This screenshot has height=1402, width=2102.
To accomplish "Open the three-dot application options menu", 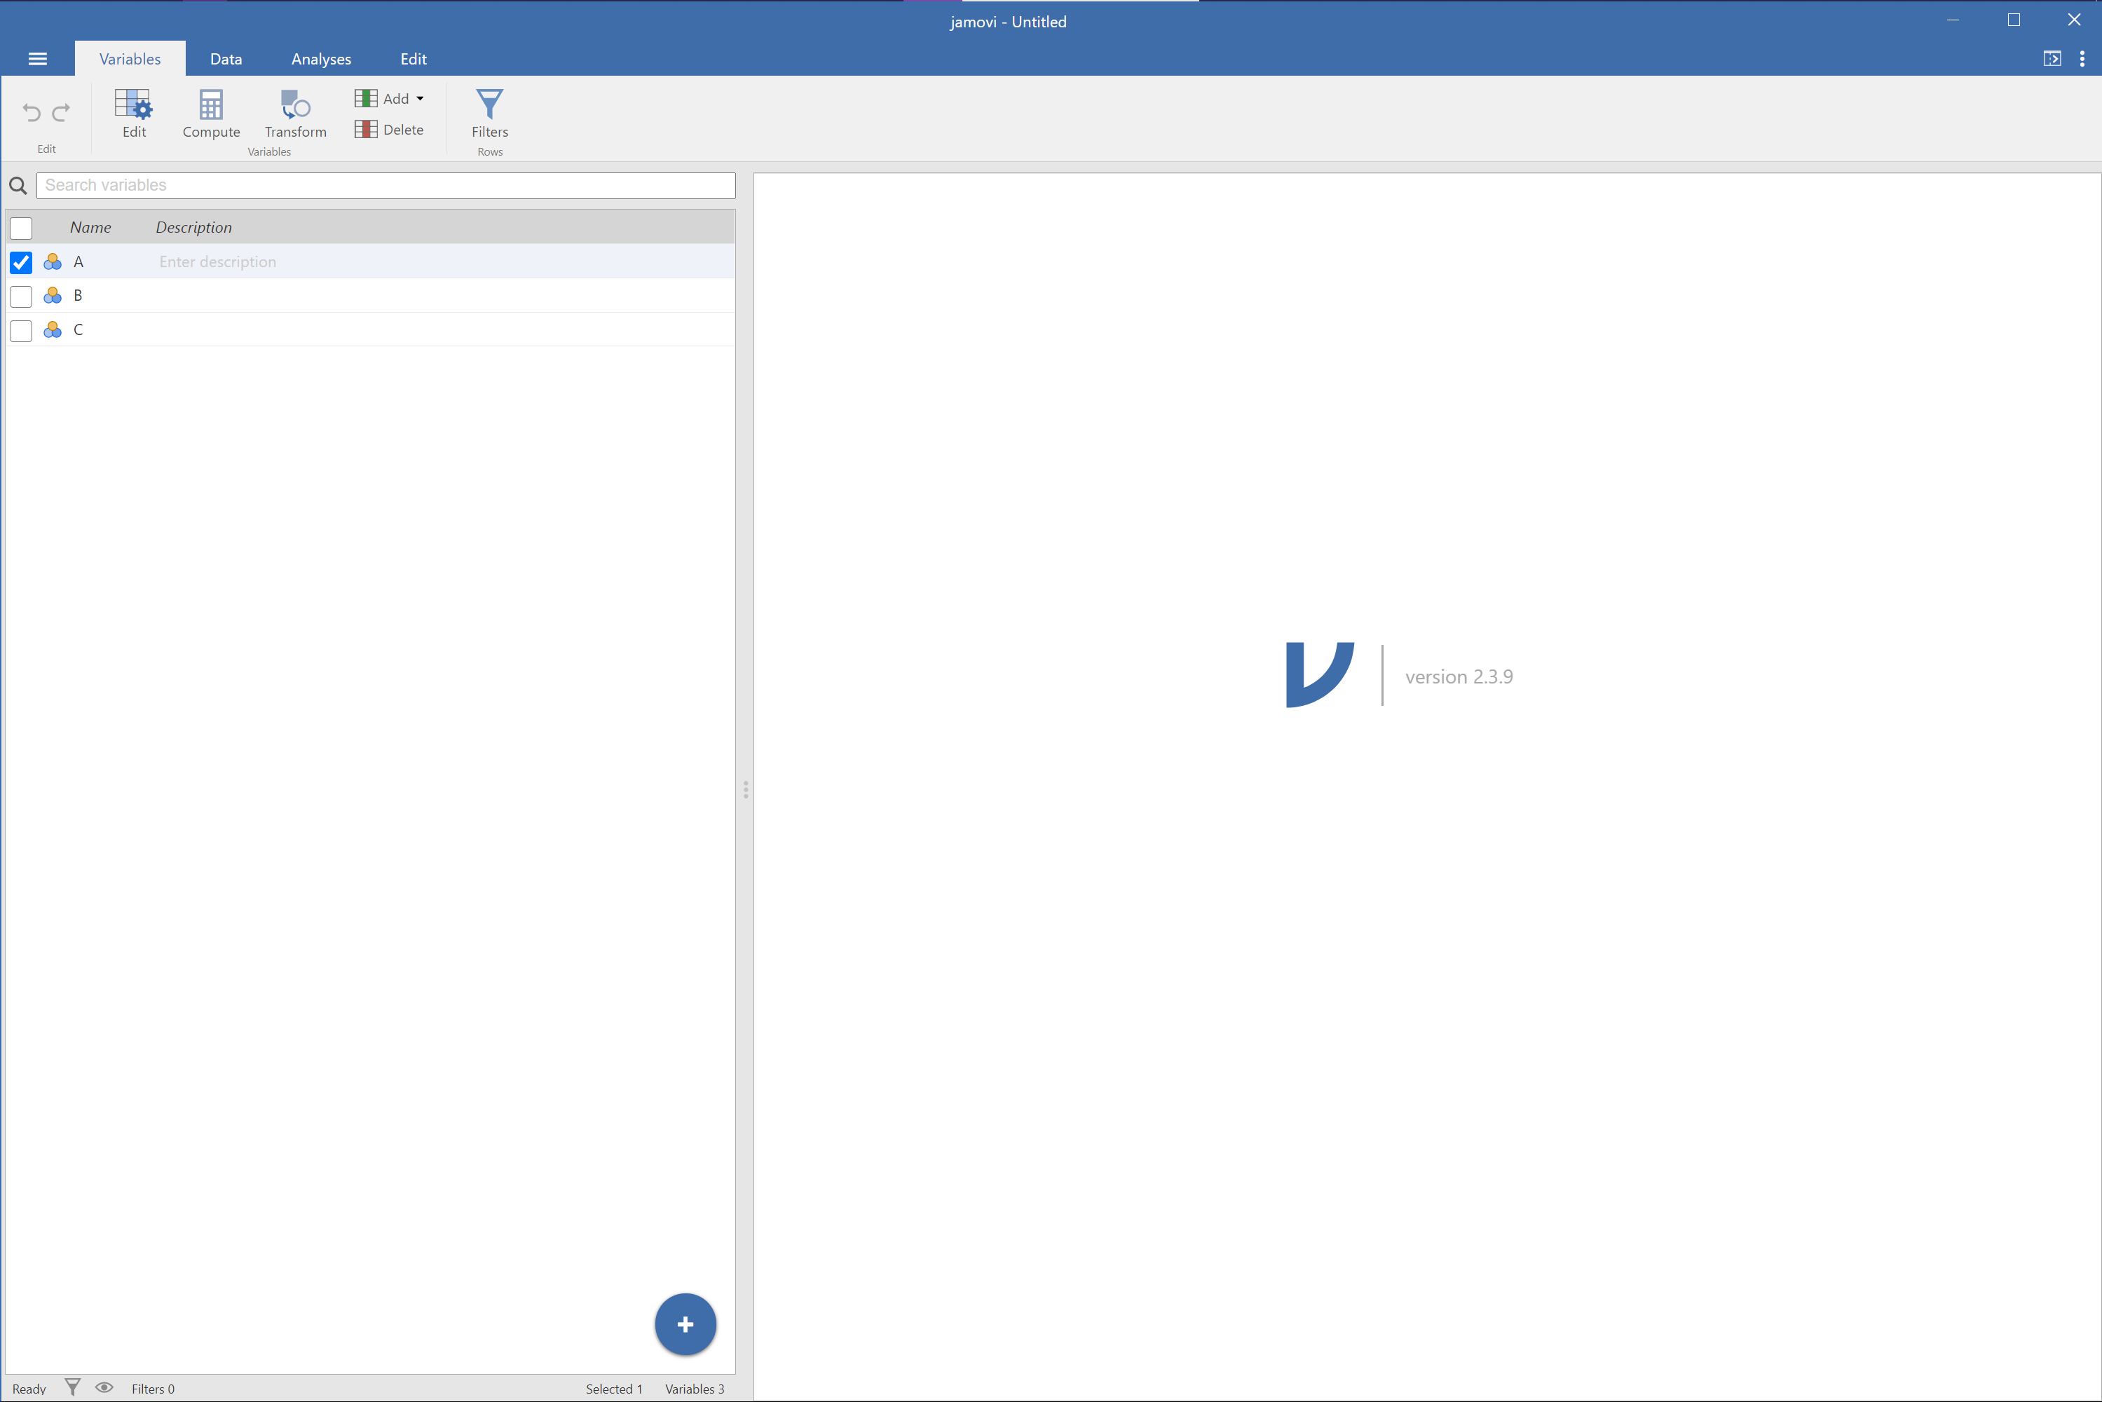I will pyautogui.click(x=2082, y=59).
